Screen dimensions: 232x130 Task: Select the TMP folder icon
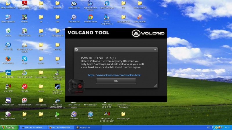point(124,5)
